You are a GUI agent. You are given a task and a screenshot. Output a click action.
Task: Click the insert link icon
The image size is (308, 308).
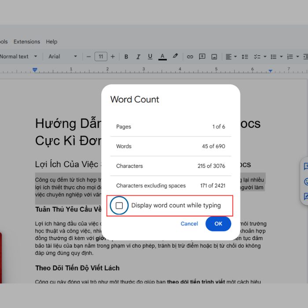pos(190,57)
